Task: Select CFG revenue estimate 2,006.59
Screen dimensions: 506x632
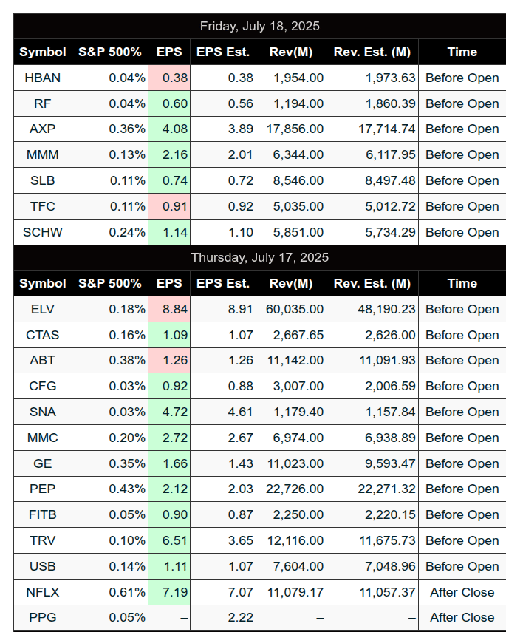Action: (x=372, y=386)
